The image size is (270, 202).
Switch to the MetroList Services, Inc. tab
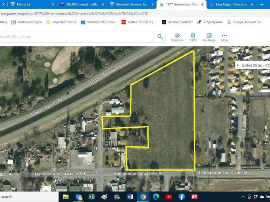tap(131, 5)
